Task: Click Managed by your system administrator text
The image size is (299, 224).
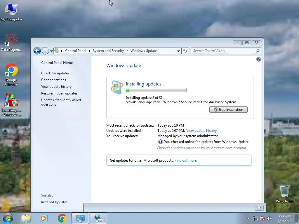Action: coord(187,136)
